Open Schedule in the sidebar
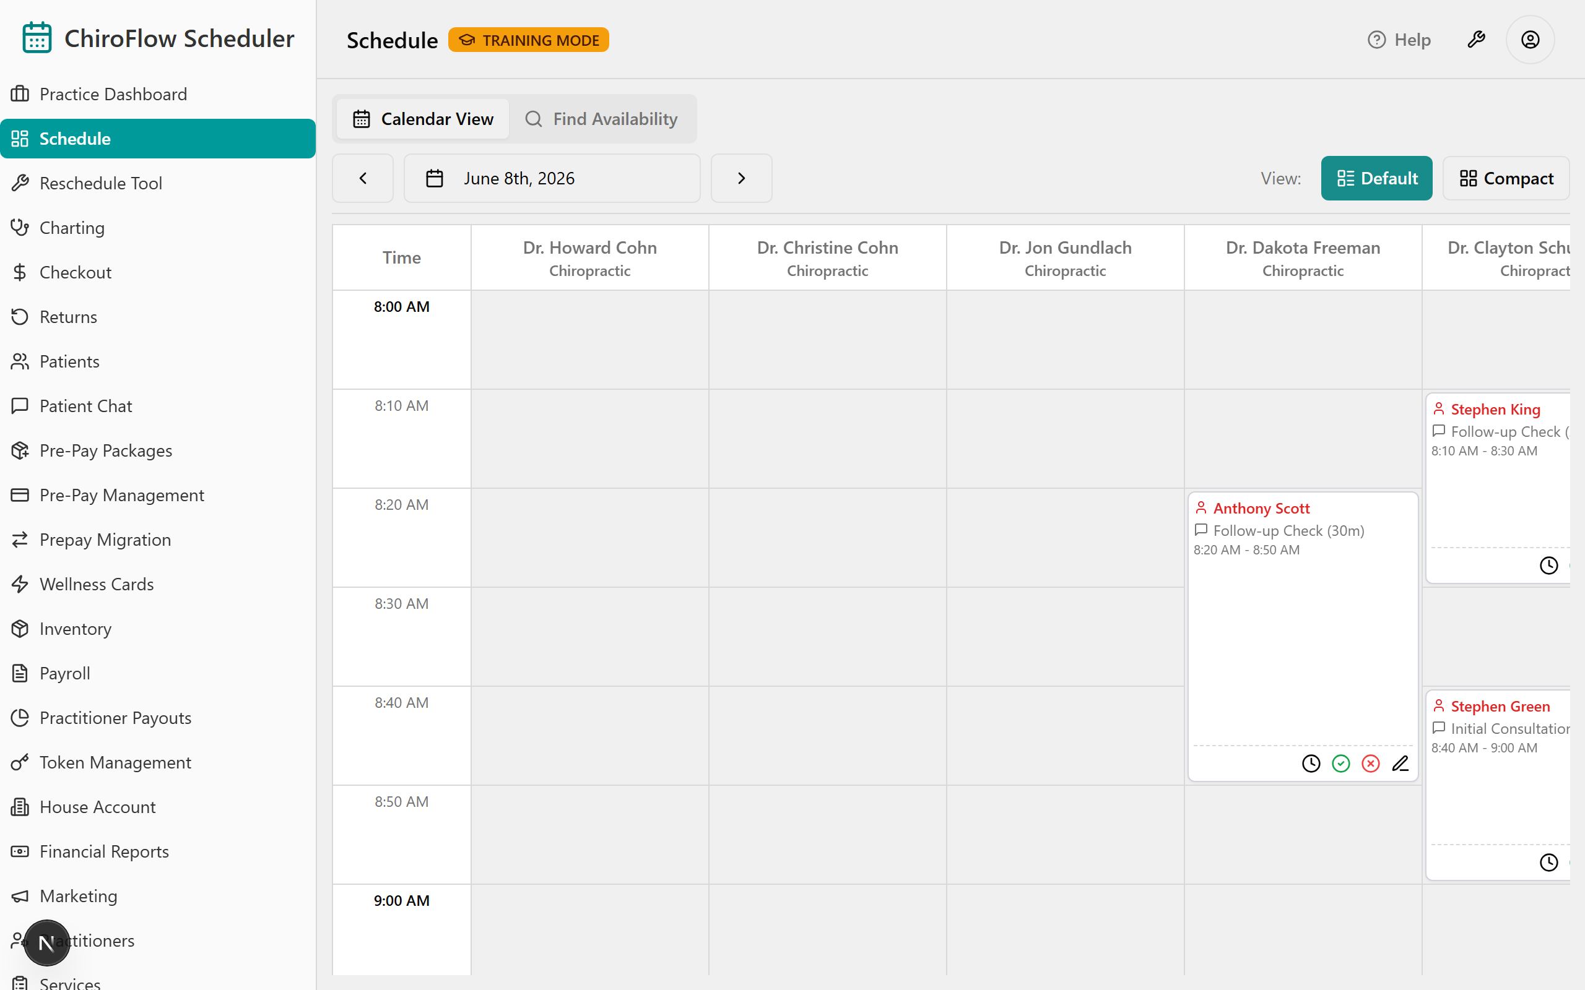This screenshot has height=990, width=1585. (158, 139)
